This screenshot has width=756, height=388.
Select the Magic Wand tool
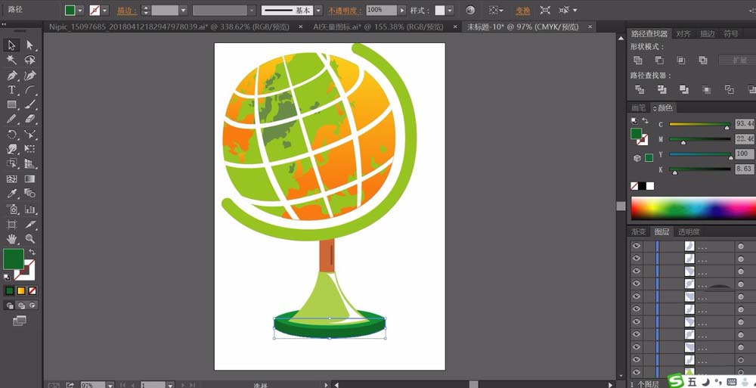[11, 61]
